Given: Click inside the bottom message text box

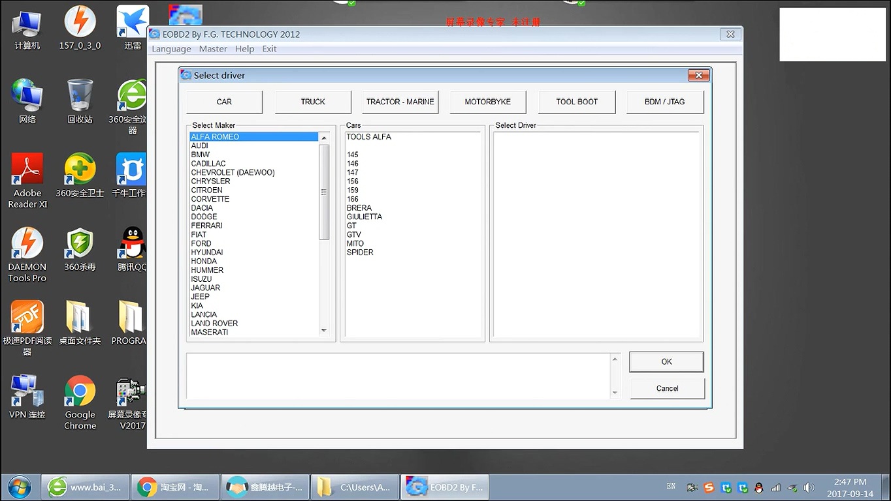Looking at the screenshot, I should pos(398,376).
